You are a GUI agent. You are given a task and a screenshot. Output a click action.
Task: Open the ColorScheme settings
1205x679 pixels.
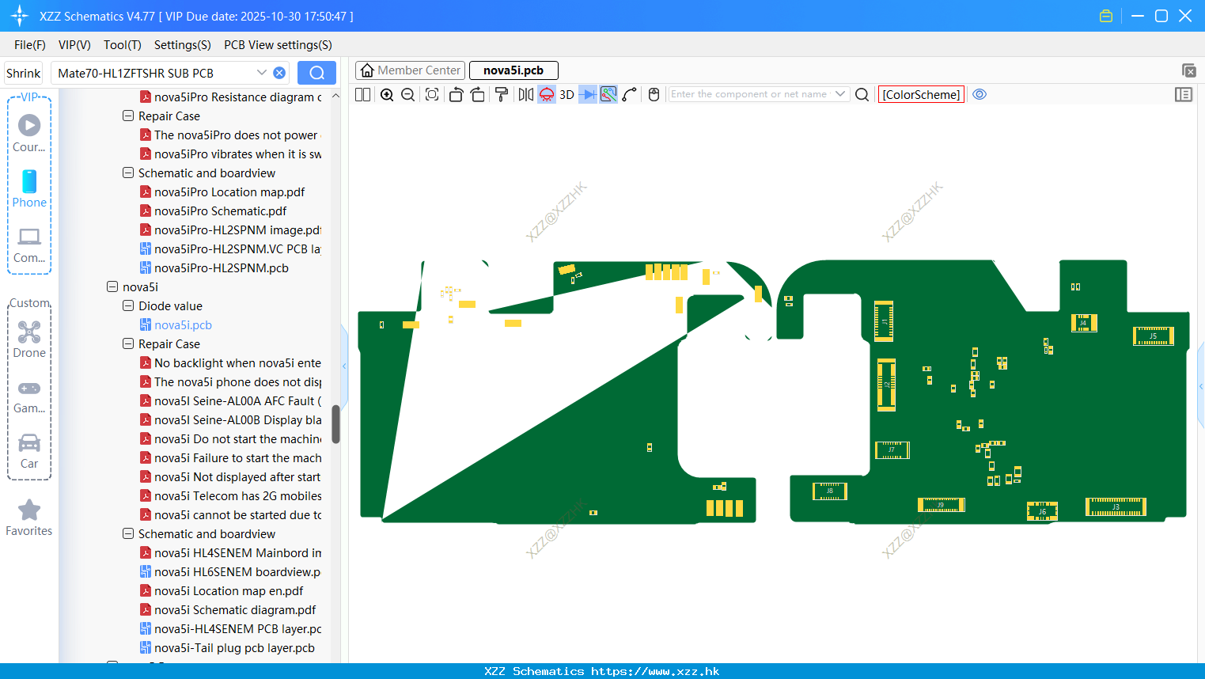point(921,94)
